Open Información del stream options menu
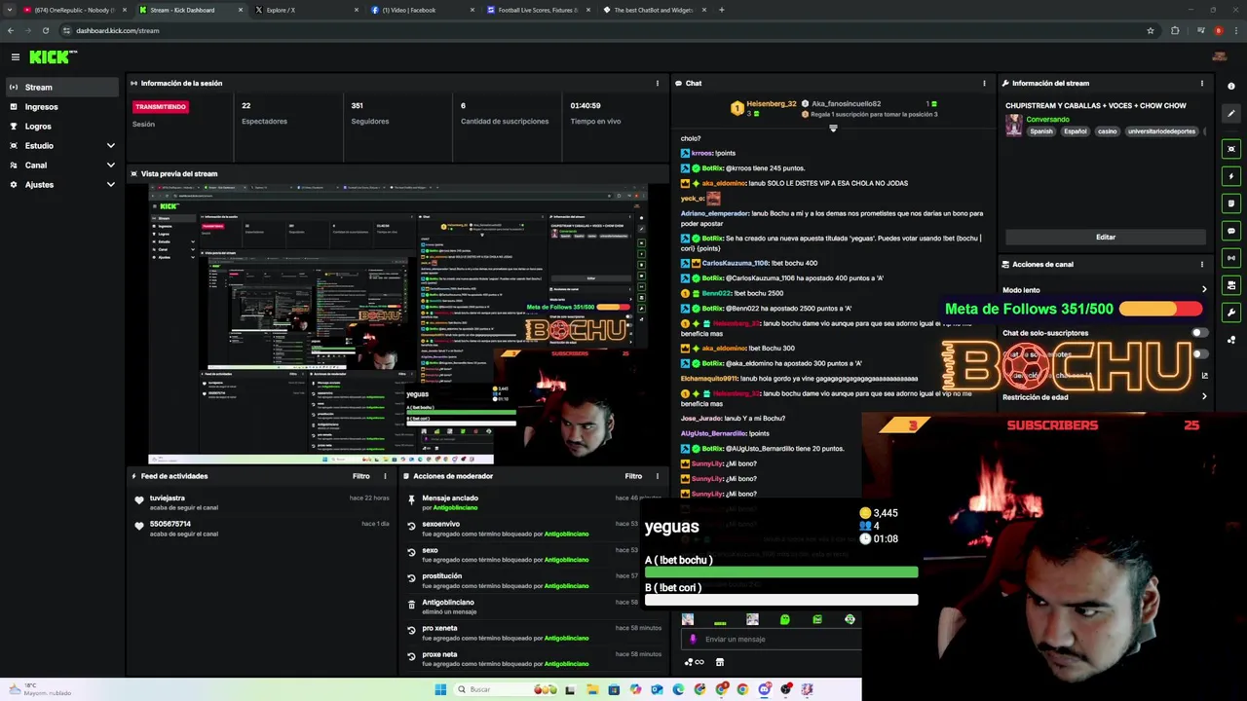The image size is (1247, 701). pyautogui.click(x=1201, y=84)
